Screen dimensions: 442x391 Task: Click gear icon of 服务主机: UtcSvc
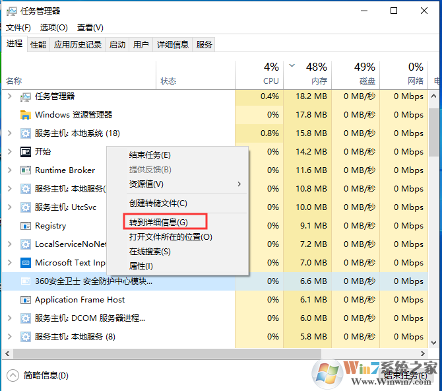25,207
